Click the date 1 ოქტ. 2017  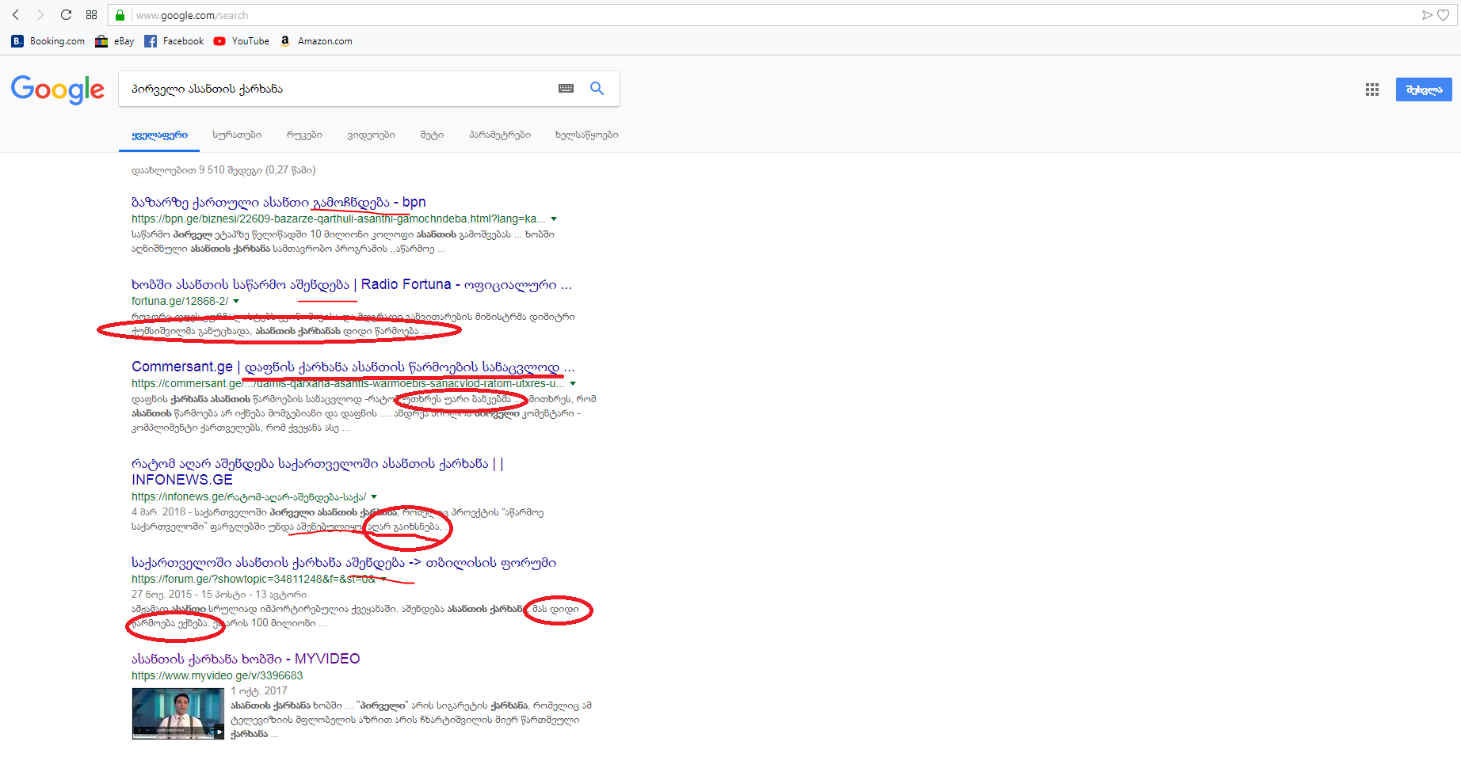point(259,691)
